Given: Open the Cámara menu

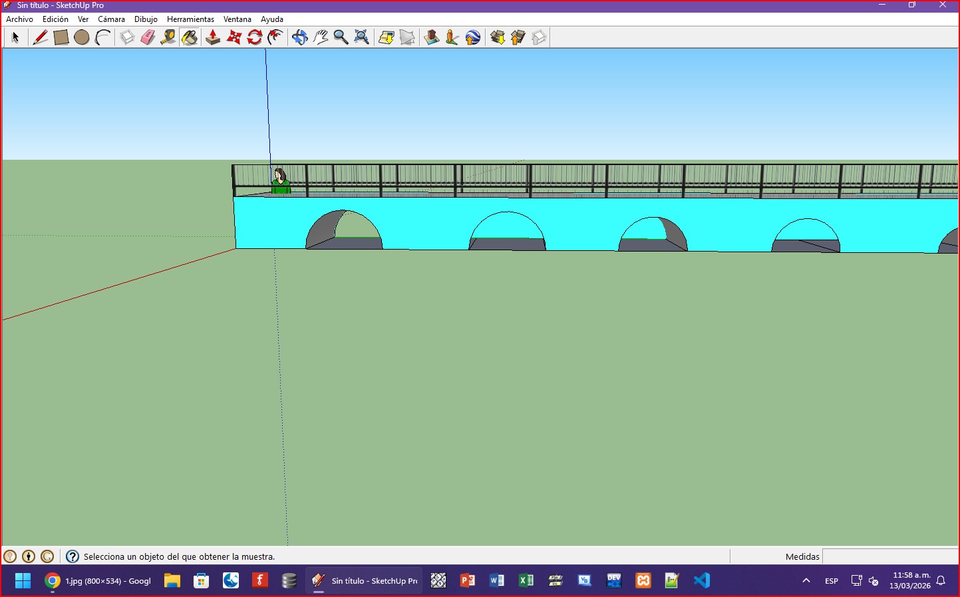Looking at the screenshot, I should pos(111,19).
